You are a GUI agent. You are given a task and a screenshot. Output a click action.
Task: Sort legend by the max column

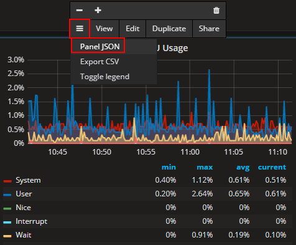pos(205,167)
